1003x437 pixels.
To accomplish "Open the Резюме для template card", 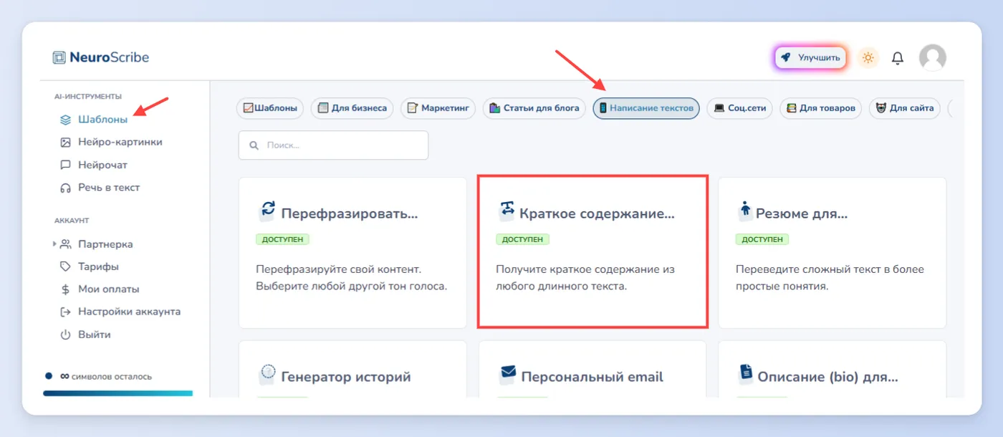I will 832,253.
